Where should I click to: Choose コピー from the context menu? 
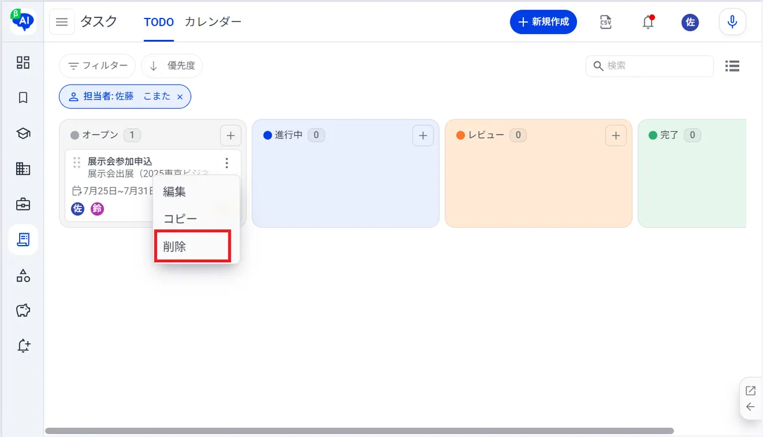(197, 219)
